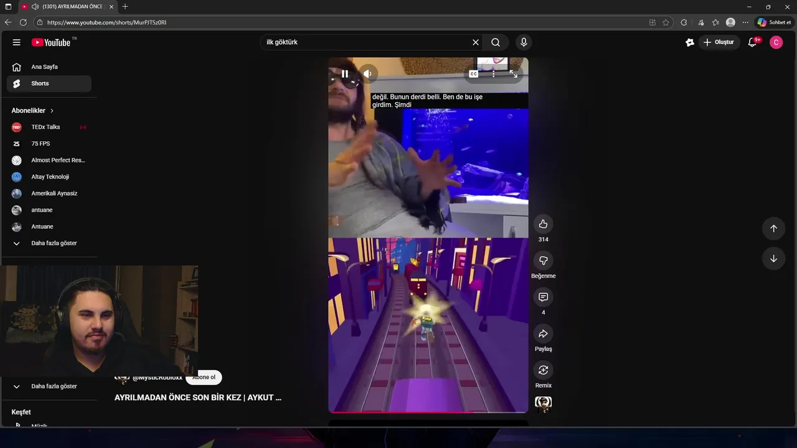Open the capitalized Antuane channel
This screenshot has height=448, width=797.
tap(49, 226)
